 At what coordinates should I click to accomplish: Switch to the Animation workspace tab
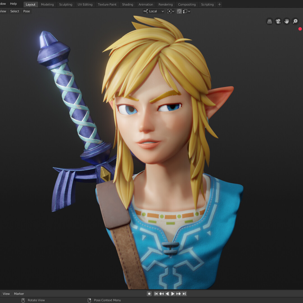pyautogui.click(x=146, y=4)
